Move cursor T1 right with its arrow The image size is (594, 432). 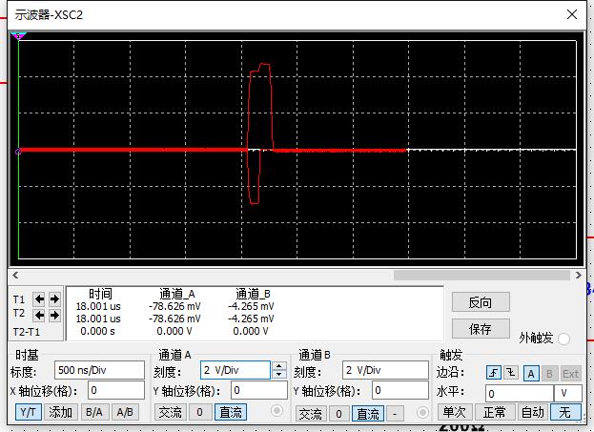click(54, 299)
